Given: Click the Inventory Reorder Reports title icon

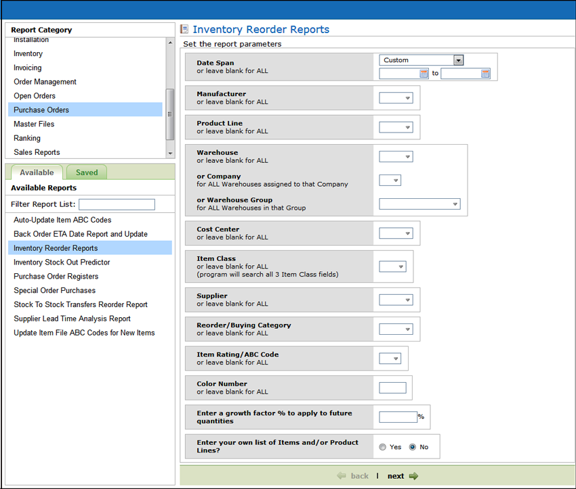Looking at the screenshot, I should click(x=184, y=30).
